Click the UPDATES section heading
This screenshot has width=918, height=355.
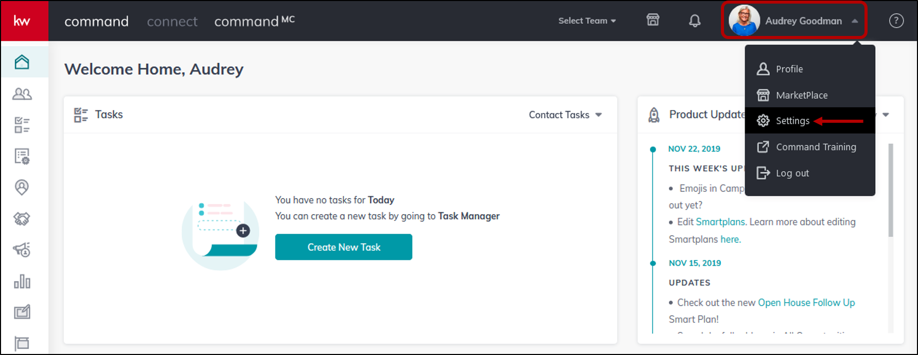(x=690, y=283)
